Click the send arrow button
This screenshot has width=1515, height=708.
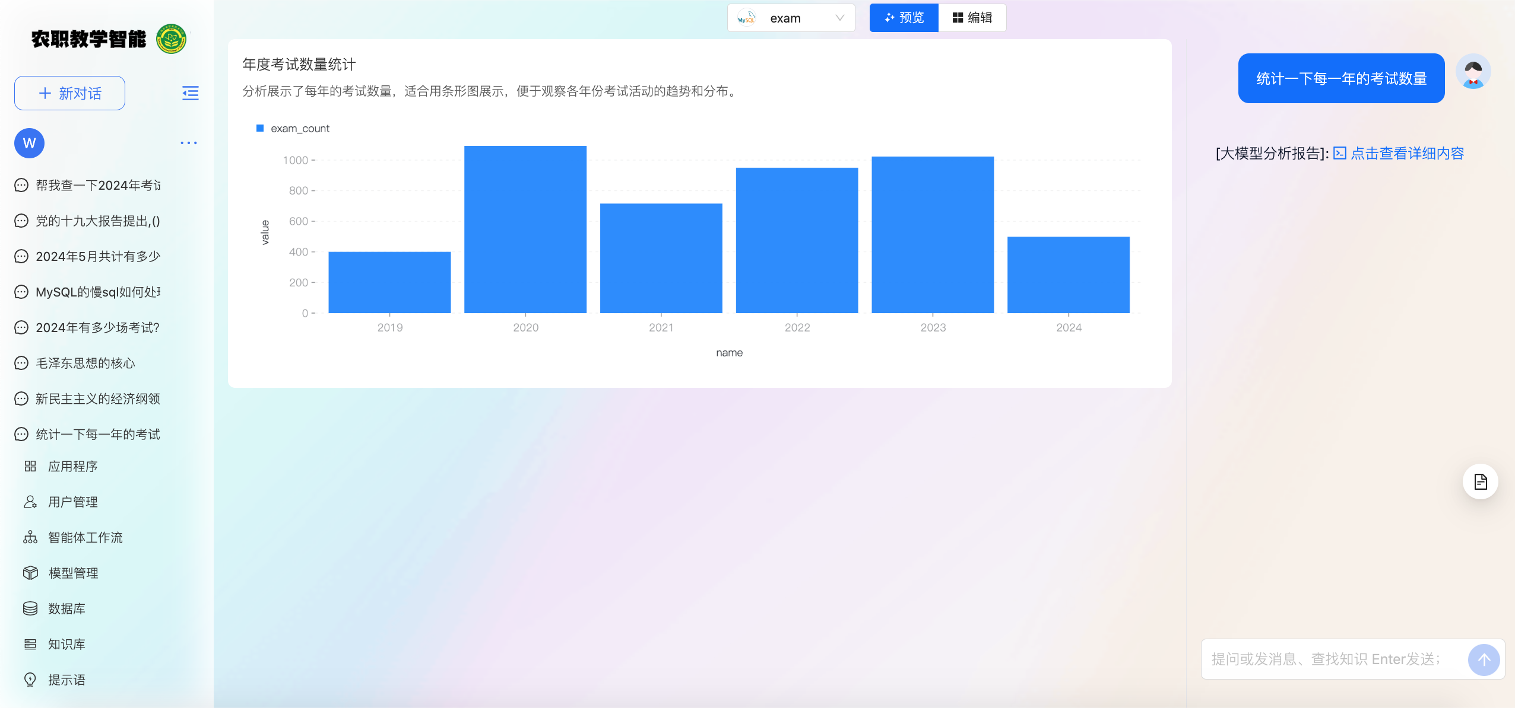tap(1484, 659)
